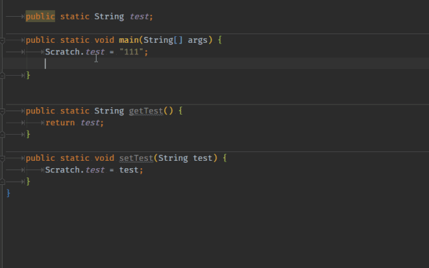Click the args parameter in the main signature
The width and height of the screenshot is (429, 268).
(198, 40)
